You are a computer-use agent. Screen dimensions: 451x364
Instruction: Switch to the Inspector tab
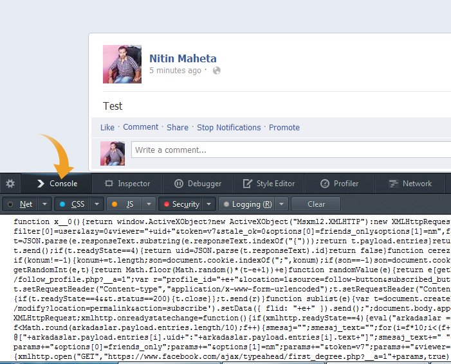pos(127,184)
